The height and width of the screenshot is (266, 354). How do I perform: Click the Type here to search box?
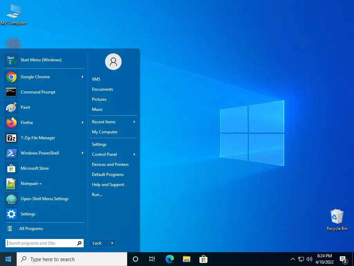pyautogui.click(x=72, y=259)
